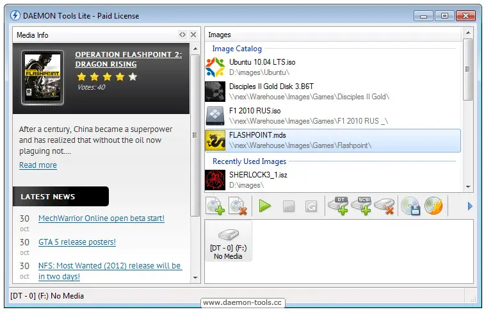Click the F1 2010 RUS.iso drive icon

coord(215,116)
